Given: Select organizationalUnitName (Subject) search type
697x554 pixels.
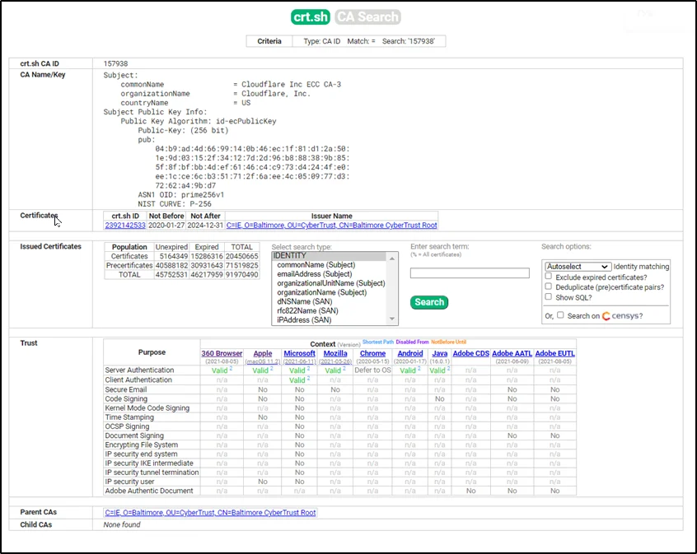Looking at the screenshot, I should click(x=330, y=283).
